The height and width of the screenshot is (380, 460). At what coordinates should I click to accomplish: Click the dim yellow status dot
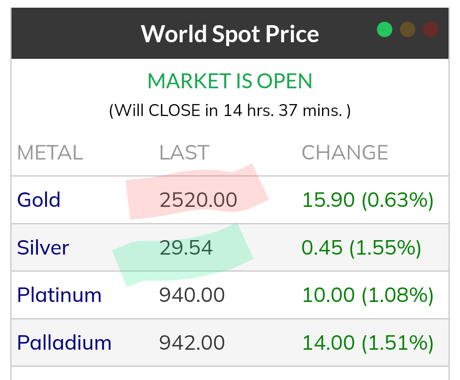pyautogui.click(x=408, y=29)
